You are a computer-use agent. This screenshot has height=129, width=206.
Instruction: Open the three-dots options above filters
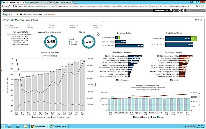(103, 22)
